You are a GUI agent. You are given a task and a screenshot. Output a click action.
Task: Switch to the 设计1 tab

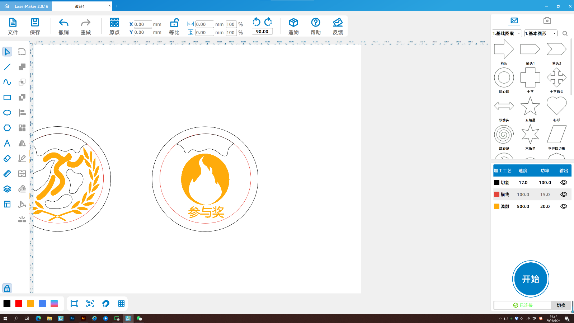coord(80,6)
